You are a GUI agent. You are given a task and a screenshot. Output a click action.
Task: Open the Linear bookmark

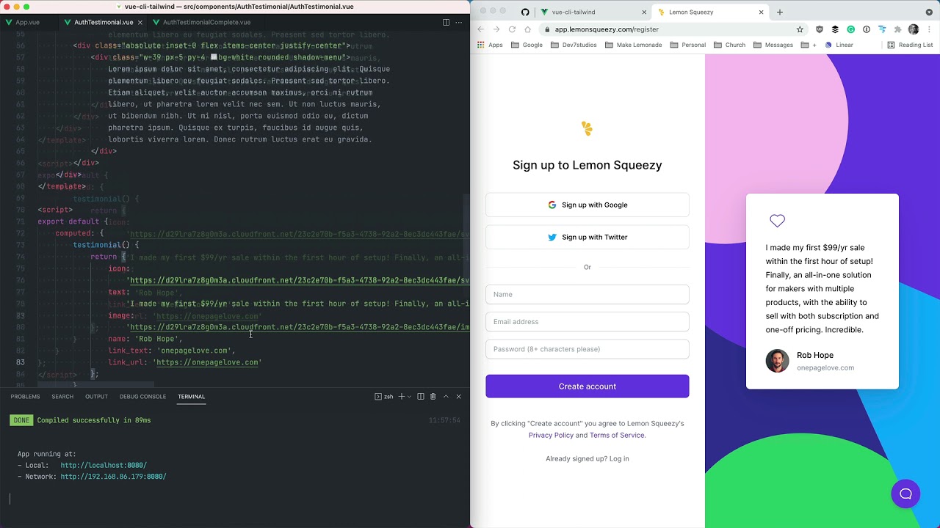click(839, 45)
